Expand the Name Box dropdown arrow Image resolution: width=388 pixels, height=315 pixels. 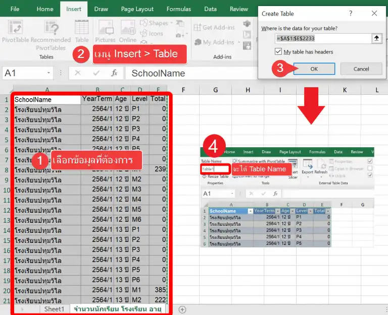(48, 73)
